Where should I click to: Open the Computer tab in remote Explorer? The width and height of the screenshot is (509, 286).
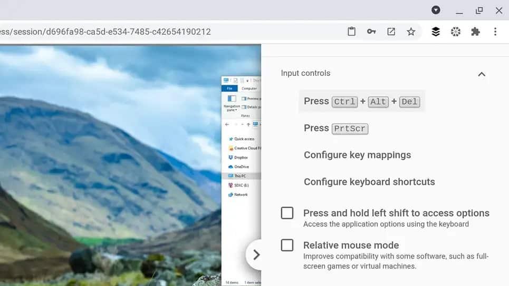point(249,88)
